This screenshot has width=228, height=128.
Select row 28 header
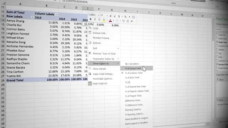pos(3,80)
